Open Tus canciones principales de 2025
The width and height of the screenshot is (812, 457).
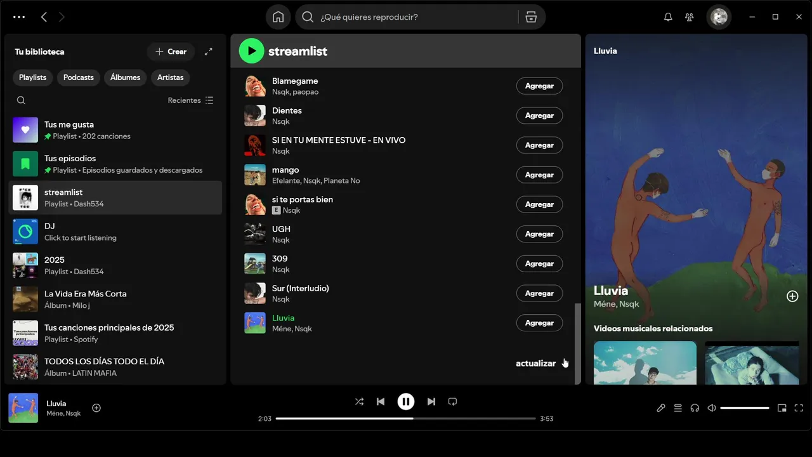coord(115,333)
